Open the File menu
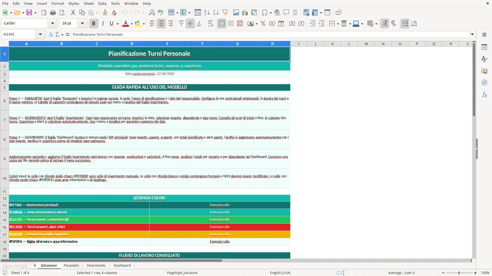 [x=5, y=3]
